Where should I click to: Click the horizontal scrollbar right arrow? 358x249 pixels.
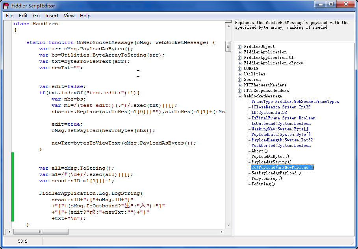coord(221,232)
